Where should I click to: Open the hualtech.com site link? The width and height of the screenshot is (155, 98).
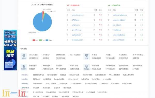click(x=76, y=35)
